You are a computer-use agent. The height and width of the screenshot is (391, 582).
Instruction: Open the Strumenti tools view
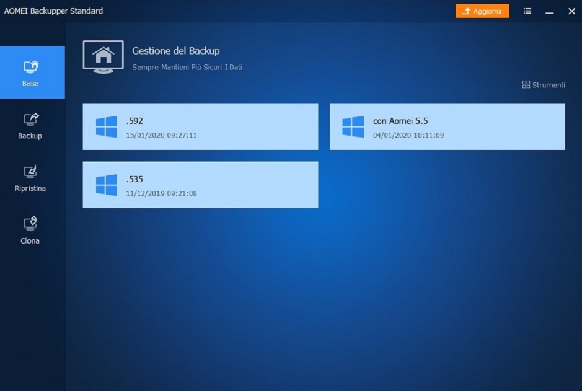(x=544, y=85)
